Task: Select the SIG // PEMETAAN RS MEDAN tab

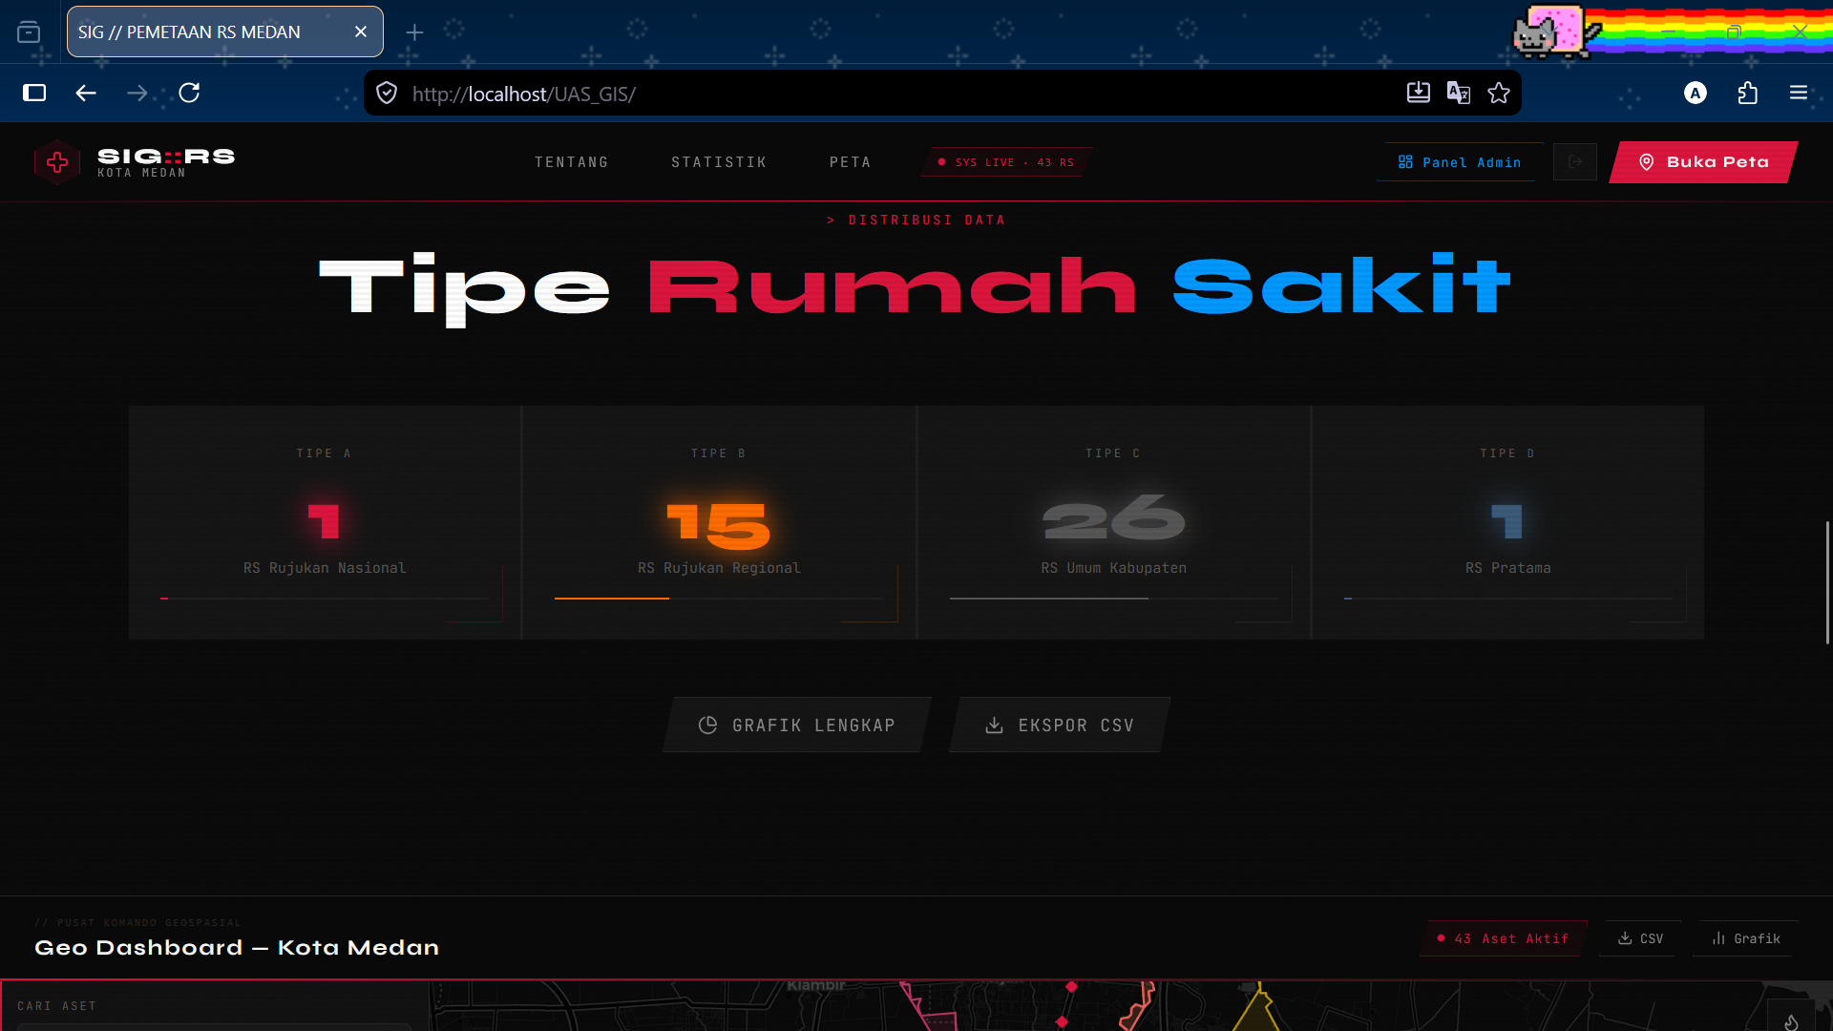Action: [x=225, y=32]
